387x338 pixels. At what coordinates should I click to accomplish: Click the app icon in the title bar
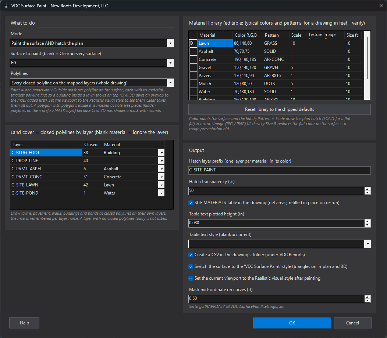pyautogui.click(x=6, y=6)
